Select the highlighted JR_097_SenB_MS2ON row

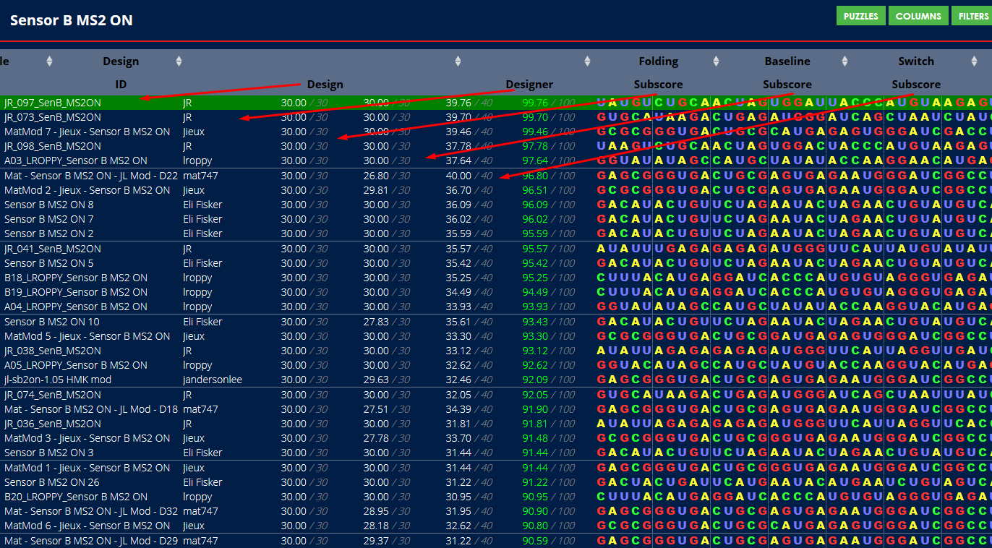53,103
